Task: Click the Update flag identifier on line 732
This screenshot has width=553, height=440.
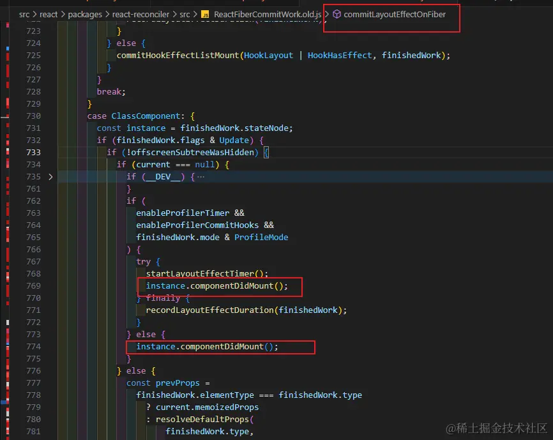Action: [x=234, y=140]
